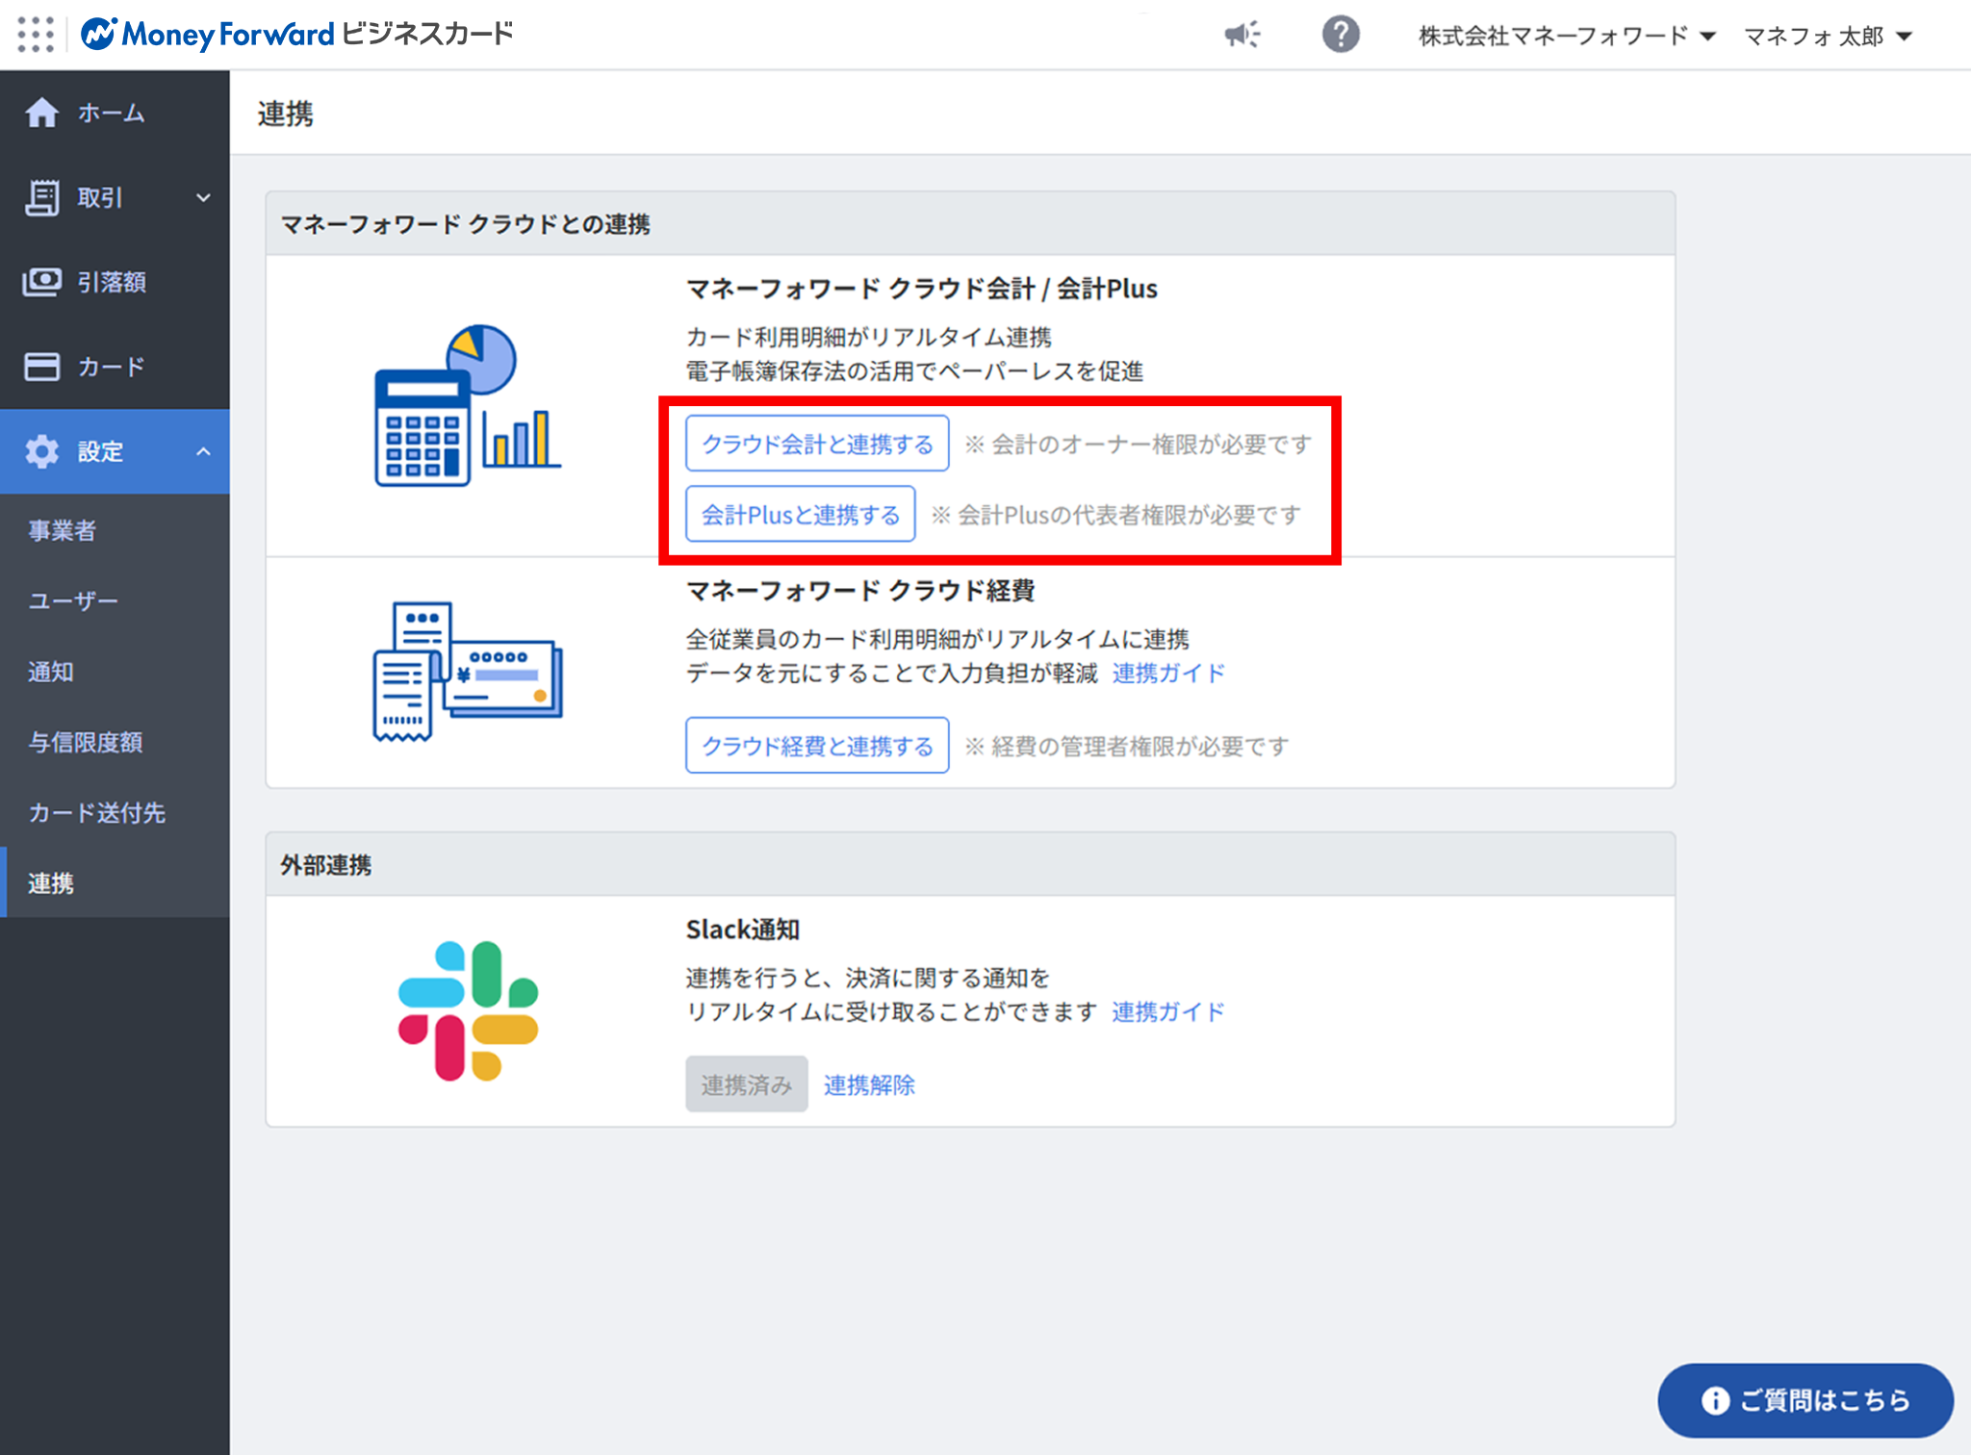Select 事業者 in settings submenu
The width and height of the screenshot is (1971, 1455).
coord(63,530)
